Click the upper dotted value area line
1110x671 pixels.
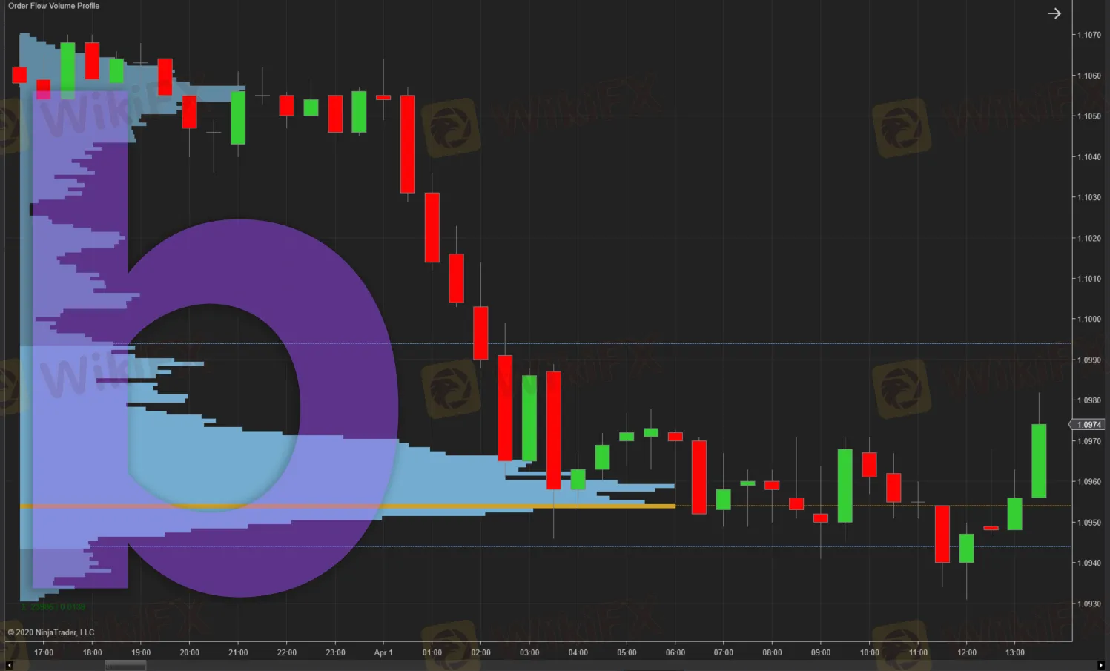(x=545, y=343)
